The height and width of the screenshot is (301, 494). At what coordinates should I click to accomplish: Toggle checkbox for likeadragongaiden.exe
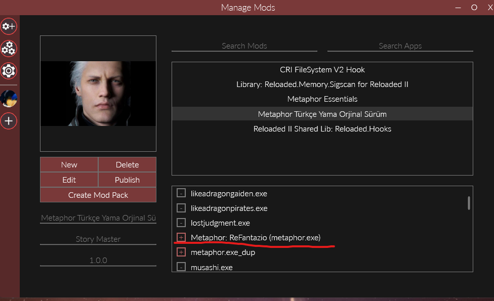click(181, 193)
